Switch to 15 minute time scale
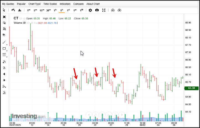The width and height of the screenshot is (200, 128). [42, 10]
